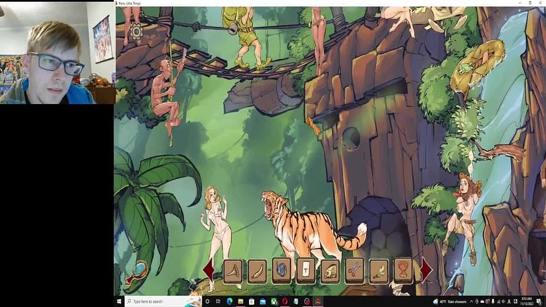Maximize the Perky Little Things window
The image size is (546, 307).
pyautogui.click(x=530, y=3)
